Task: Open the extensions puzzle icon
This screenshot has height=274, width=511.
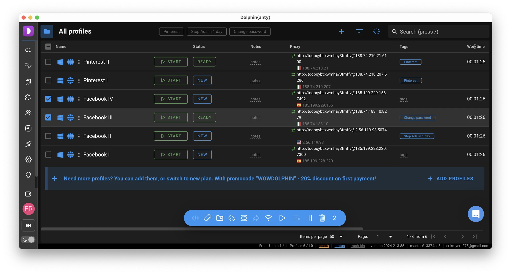Action: pos(28,97)
